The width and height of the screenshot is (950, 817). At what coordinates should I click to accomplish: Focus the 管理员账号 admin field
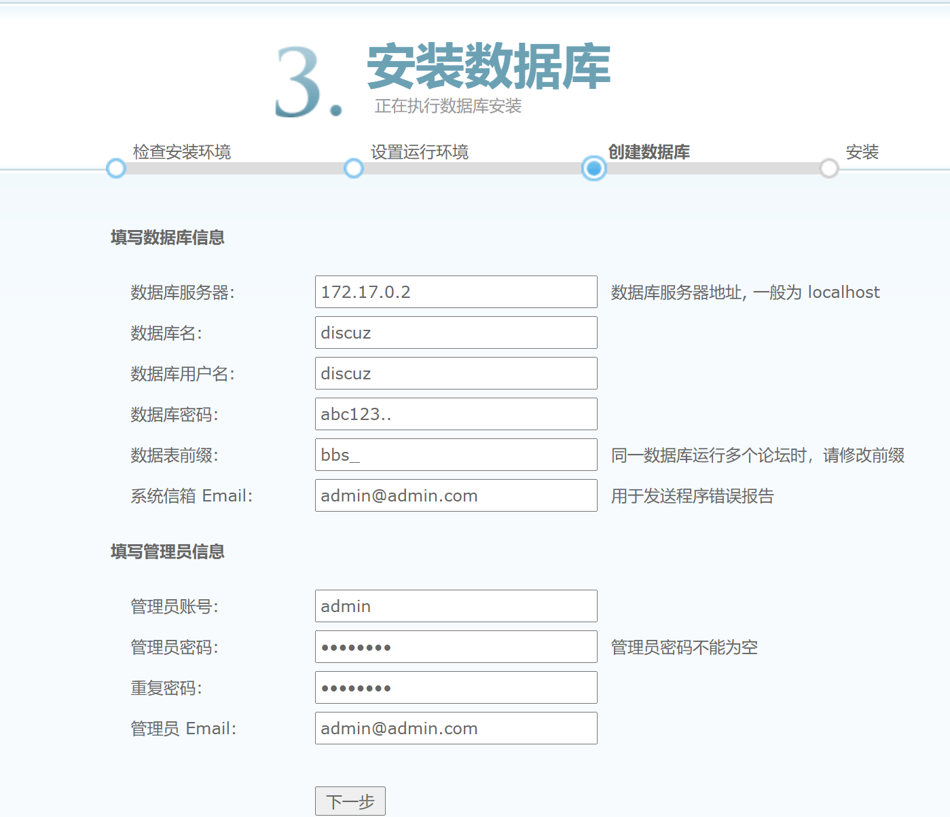pyautogui.click(x=456, y=606)
